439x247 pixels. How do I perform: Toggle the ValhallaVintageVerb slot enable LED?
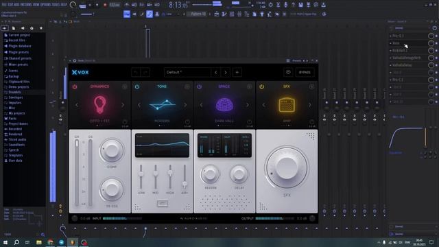pos(436,58)
